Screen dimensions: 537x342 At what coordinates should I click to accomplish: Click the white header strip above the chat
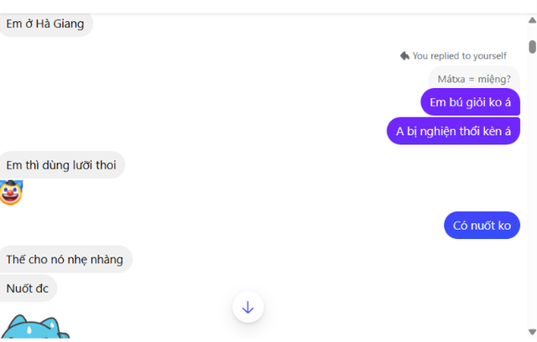tap(268, 7)
